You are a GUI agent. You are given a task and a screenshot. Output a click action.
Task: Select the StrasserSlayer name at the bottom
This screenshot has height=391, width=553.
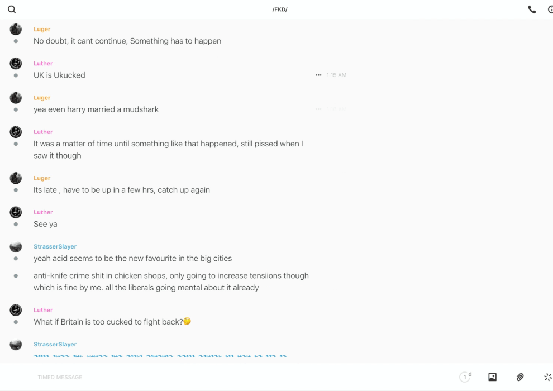click(55, 344)
